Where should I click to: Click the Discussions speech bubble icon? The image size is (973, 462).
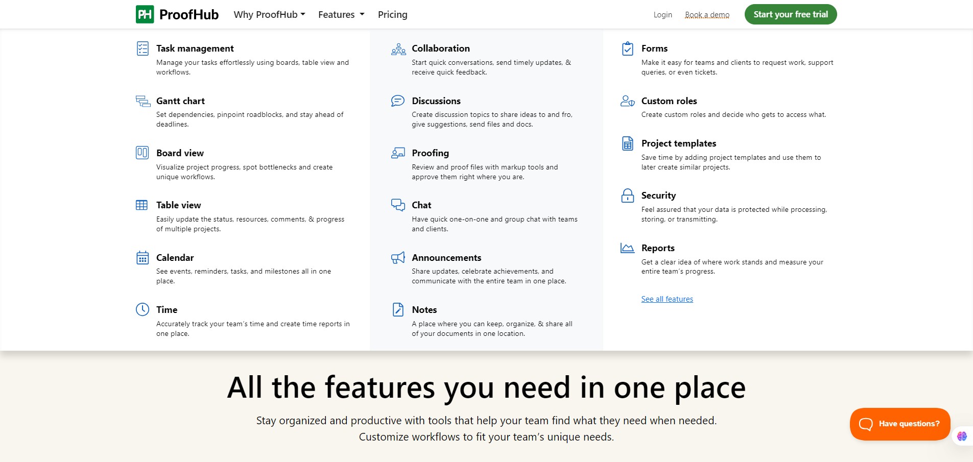click(x=398, y=101)
